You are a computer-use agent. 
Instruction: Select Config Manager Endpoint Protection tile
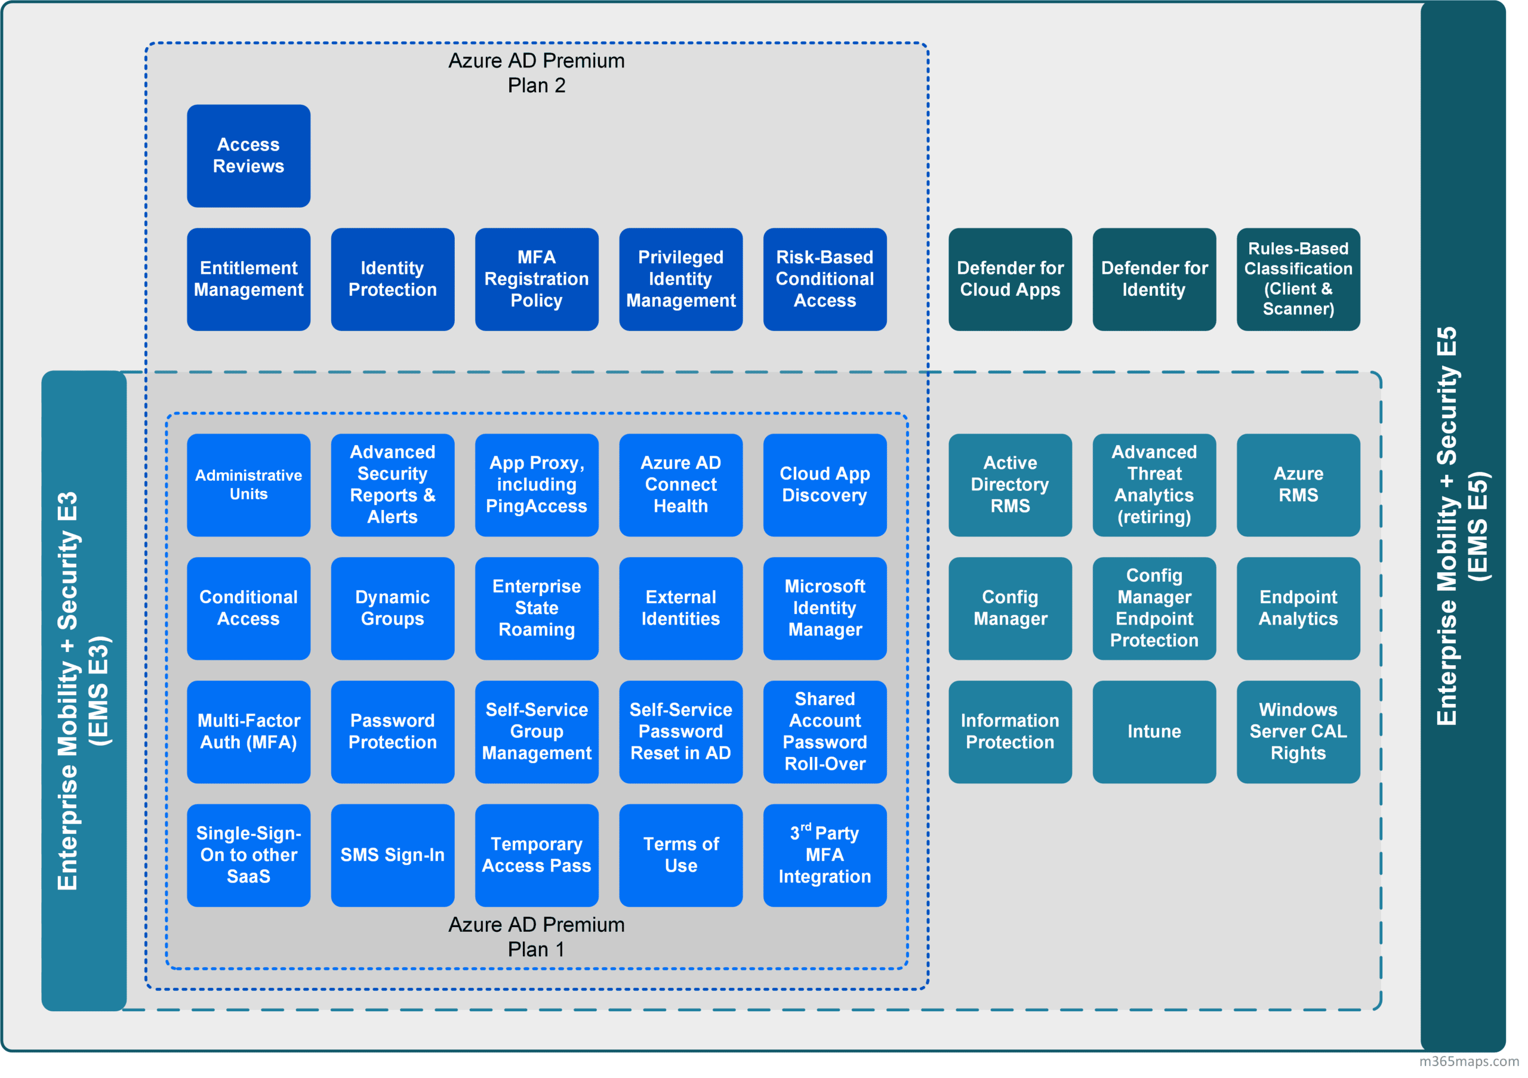point(1154,609)
